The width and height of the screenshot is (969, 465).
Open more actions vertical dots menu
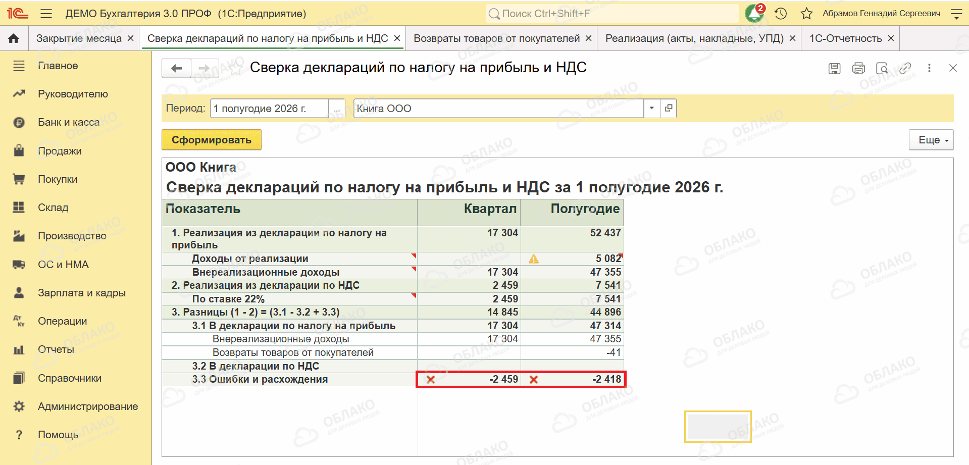point(929,68)
